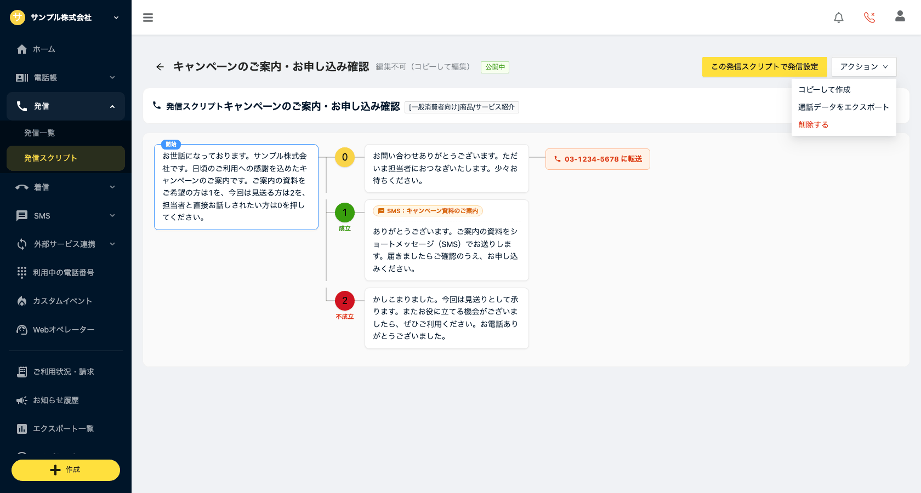Open 発信一覧 in sidebar

pos(66,133)
